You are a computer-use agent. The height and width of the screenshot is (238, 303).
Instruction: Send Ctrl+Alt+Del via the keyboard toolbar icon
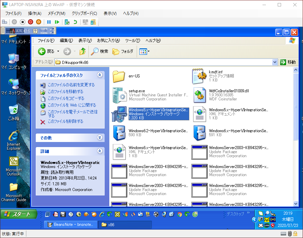pyautogui.click(x=4, y=22)
